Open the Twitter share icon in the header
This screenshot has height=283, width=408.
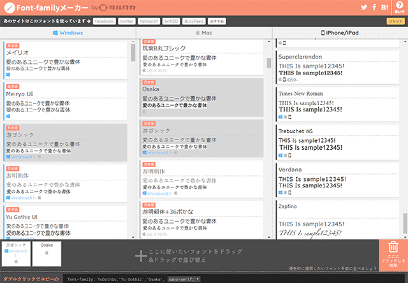(364, 7)
